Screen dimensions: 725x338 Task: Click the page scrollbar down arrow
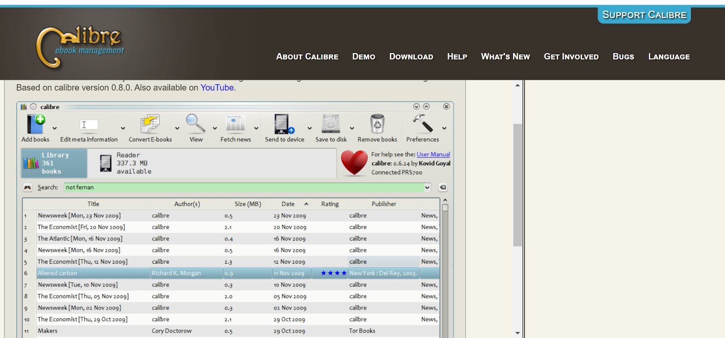pyautogui.click(x=517, y=333)
